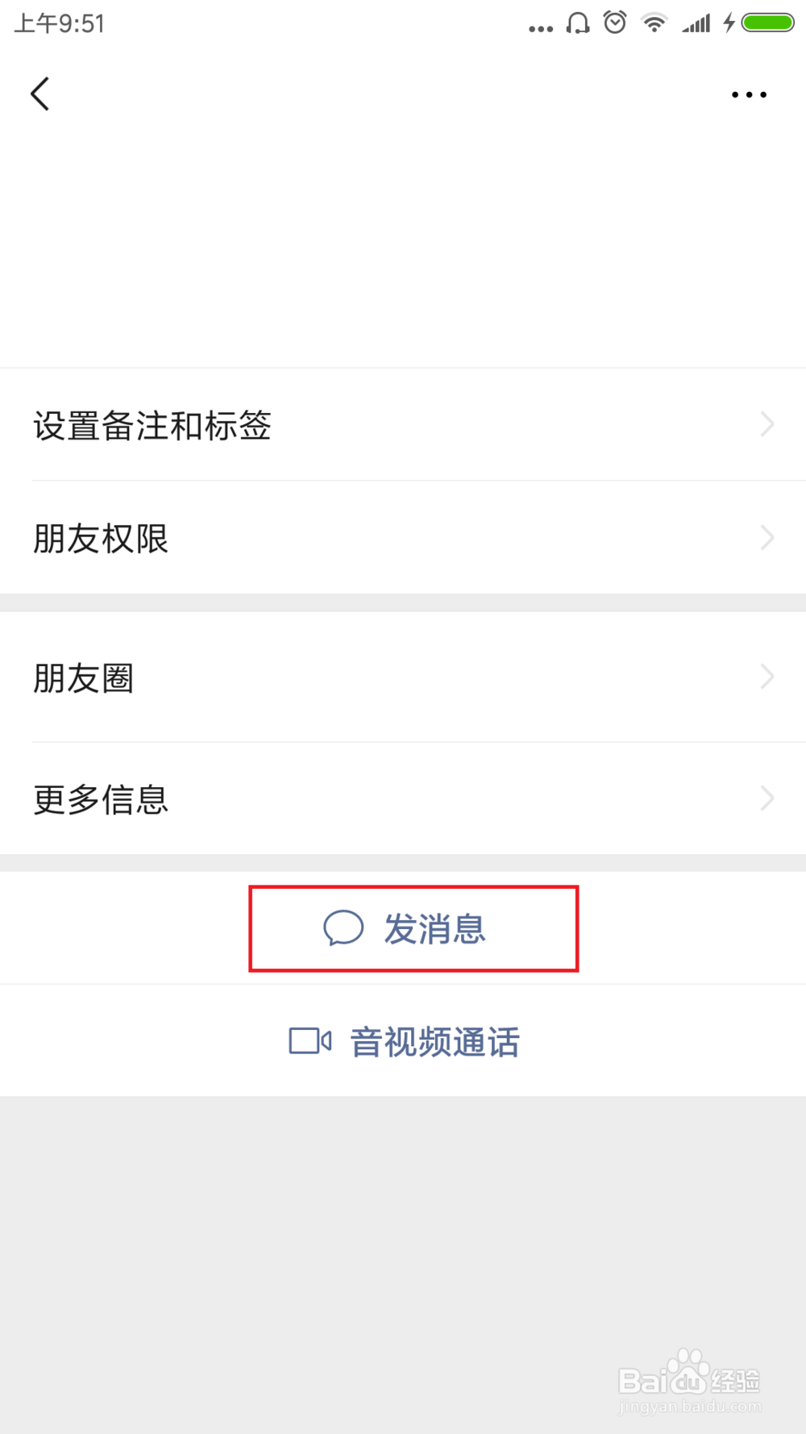Screen dimensions: 806x1434
Task: Open 设置备注和标签 settings entry
Action: [x=152, y=425]
